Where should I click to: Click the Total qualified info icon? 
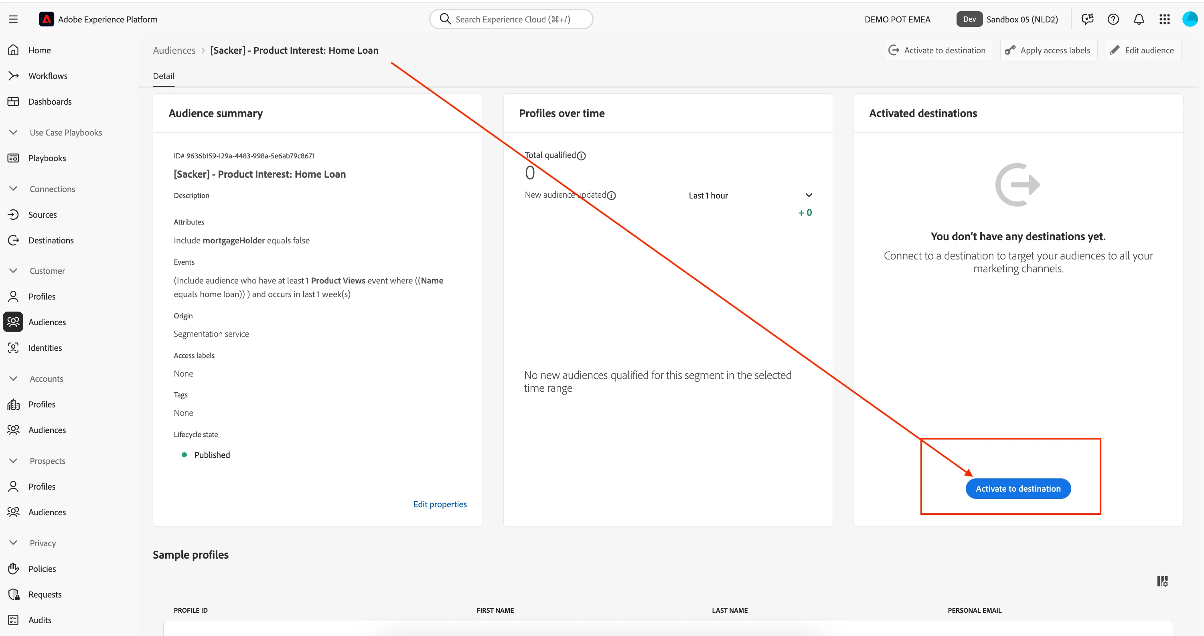581,156
